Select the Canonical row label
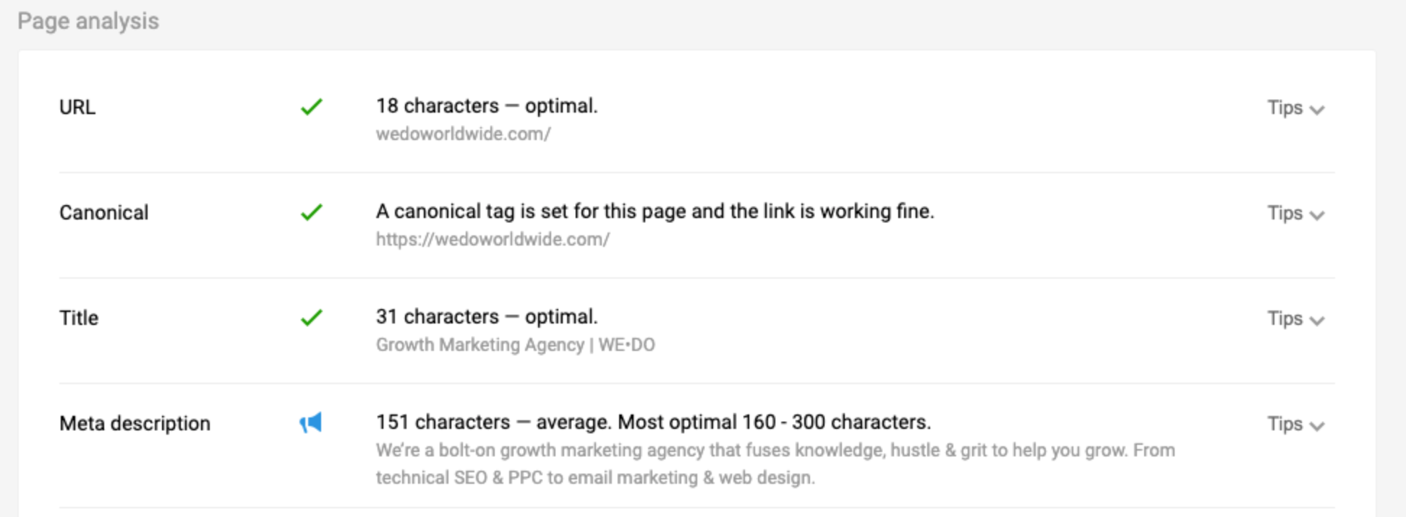Screen dimensions: 1406x517 tap(103, 212)
